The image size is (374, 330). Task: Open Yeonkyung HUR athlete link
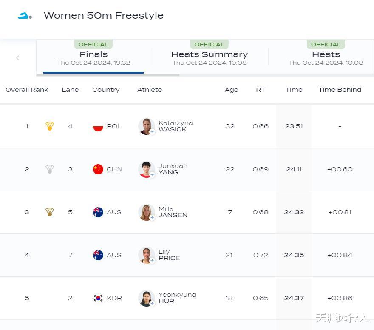(x=177, y=298)
